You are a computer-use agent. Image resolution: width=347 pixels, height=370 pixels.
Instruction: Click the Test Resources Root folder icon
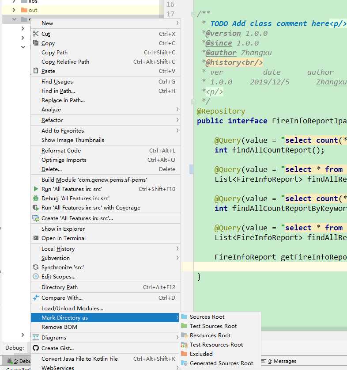(184, 344)
